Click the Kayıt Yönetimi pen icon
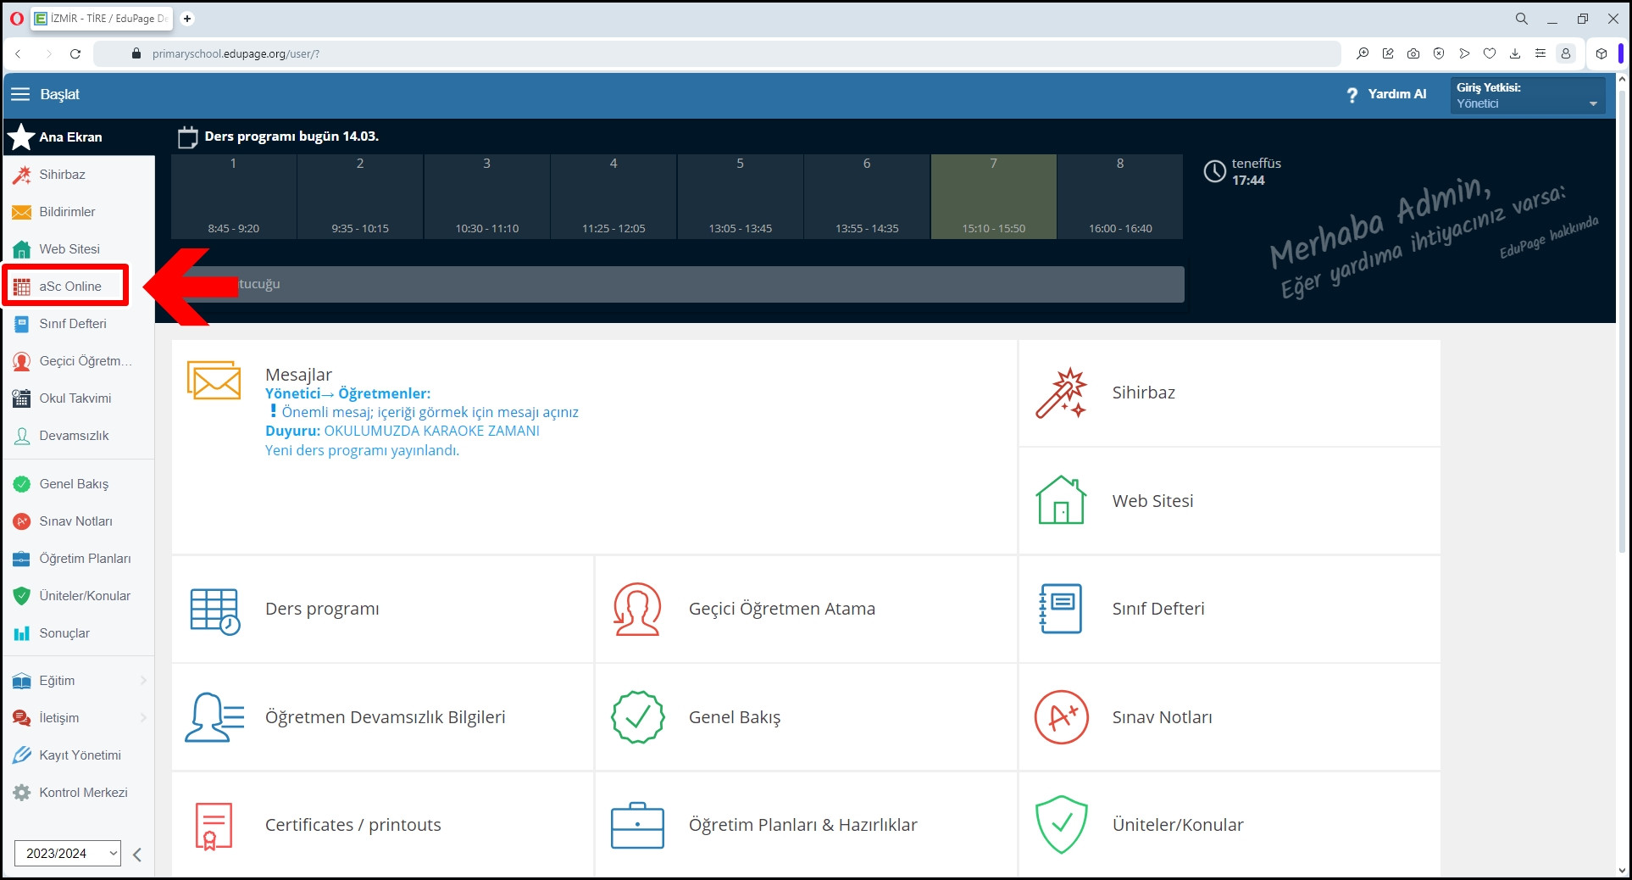 coord(22,755)
